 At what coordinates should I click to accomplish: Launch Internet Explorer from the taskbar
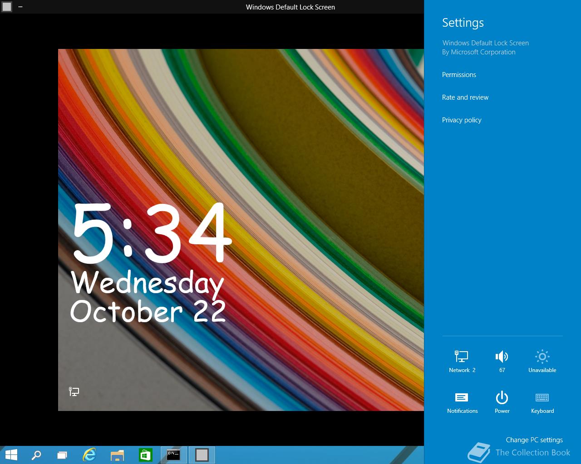point(90,455)
